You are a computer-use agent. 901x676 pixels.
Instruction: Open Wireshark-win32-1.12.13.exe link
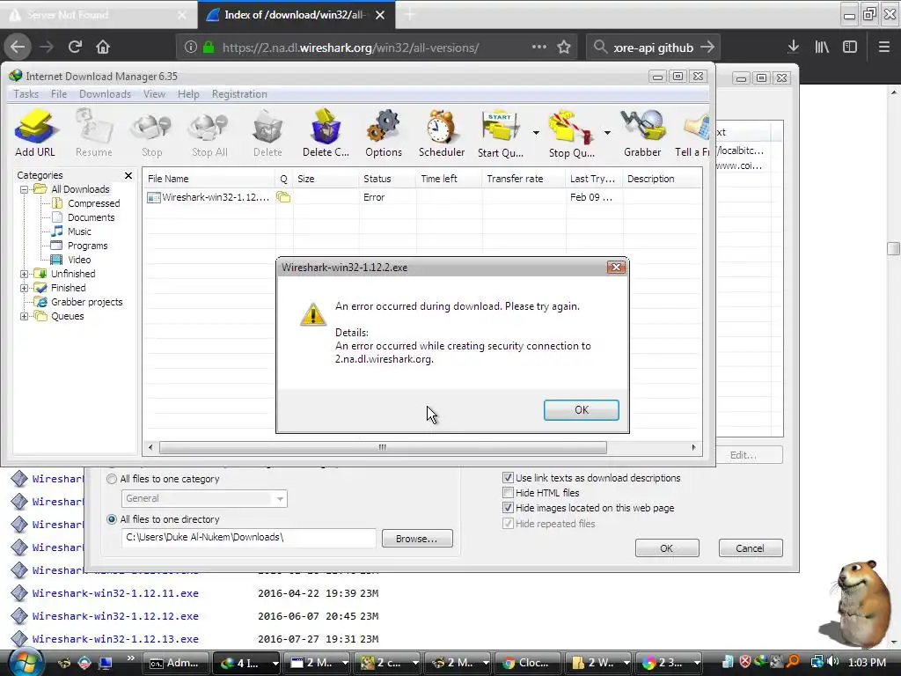click(115, 639)
